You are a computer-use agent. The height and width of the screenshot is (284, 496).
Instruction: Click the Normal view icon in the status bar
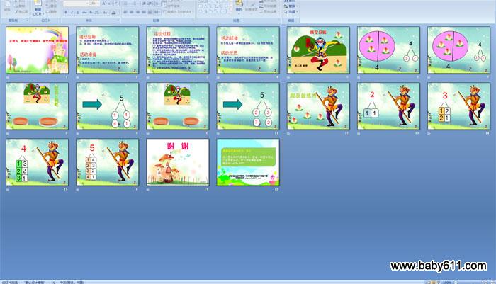(x=428, y=283)
